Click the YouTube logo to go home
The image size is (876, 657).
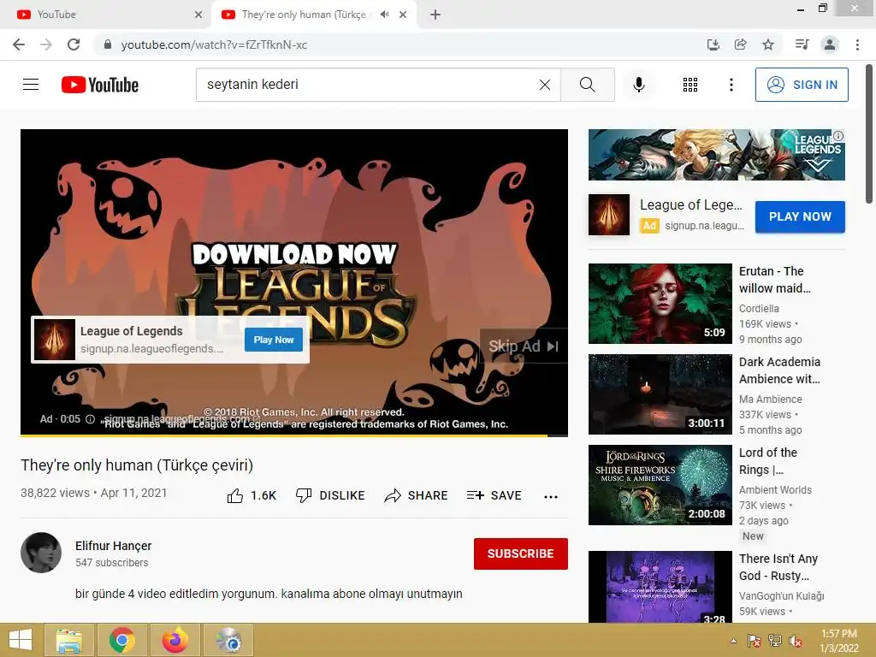tap(100, 85)
